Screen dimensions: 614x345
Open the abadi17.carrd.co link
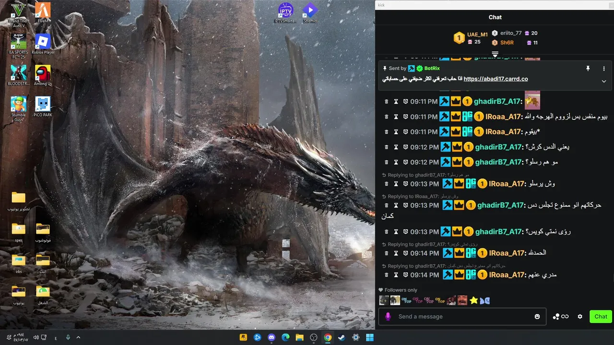click(x=496, y=79)
